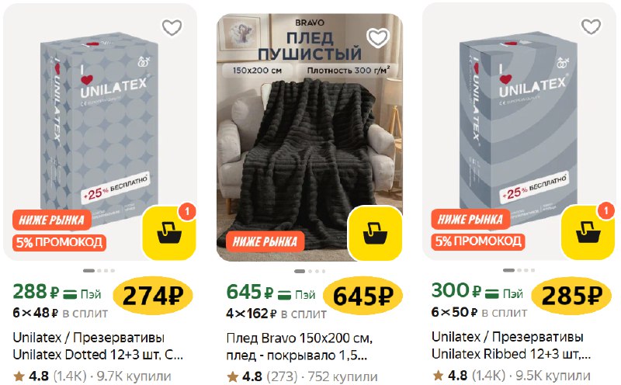621x385 pixels.
Task: Open Плед Bravo 150x200 product link
Action: coord(300,347)
